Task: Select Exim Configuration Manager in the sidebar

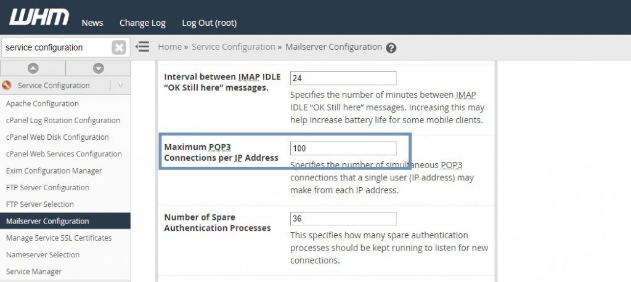Action: point(54,171)
